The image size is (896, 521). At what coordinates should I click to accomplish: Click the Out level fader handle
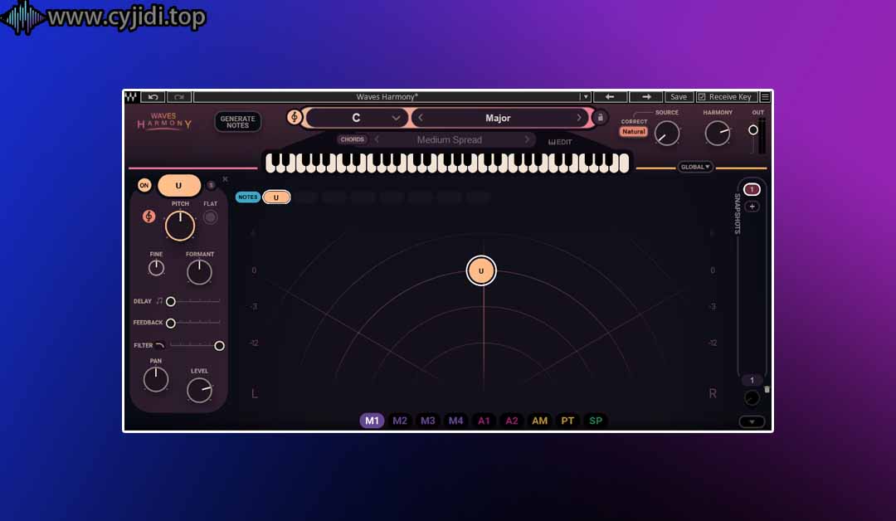pyautogui.click(x=753, y=130)
